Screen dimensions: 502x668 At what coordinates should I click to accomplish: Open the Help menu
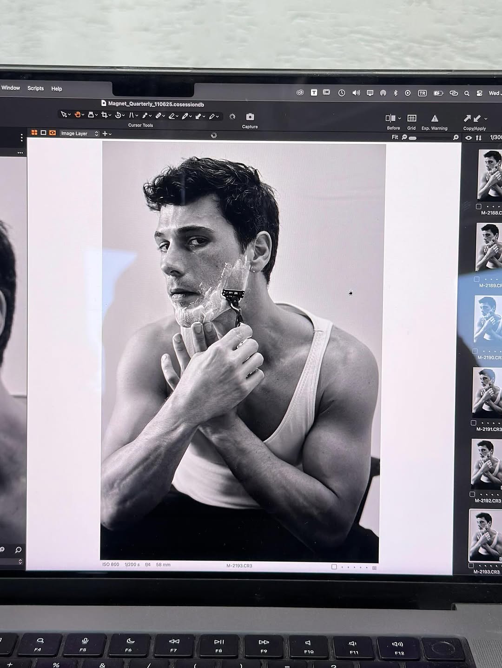pyautogui.click(x=57, y=89)
